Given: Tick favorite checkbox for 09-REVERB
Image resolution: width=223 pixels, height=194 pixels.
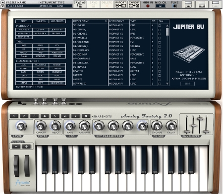Looking at the screenshot, I should coord(160,67).
